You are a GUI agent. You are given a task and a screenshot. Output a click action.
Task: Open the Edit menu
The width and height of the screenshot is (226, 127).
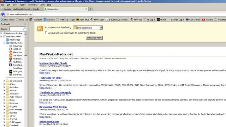coord(8,5)
